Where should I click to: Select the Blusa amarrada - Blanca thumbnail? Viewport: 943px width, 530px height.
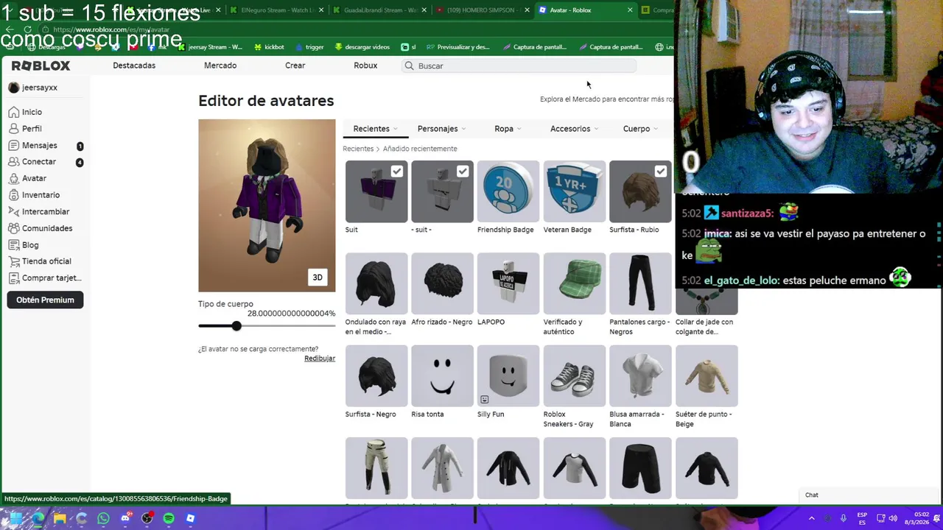(x=640, y=376)
